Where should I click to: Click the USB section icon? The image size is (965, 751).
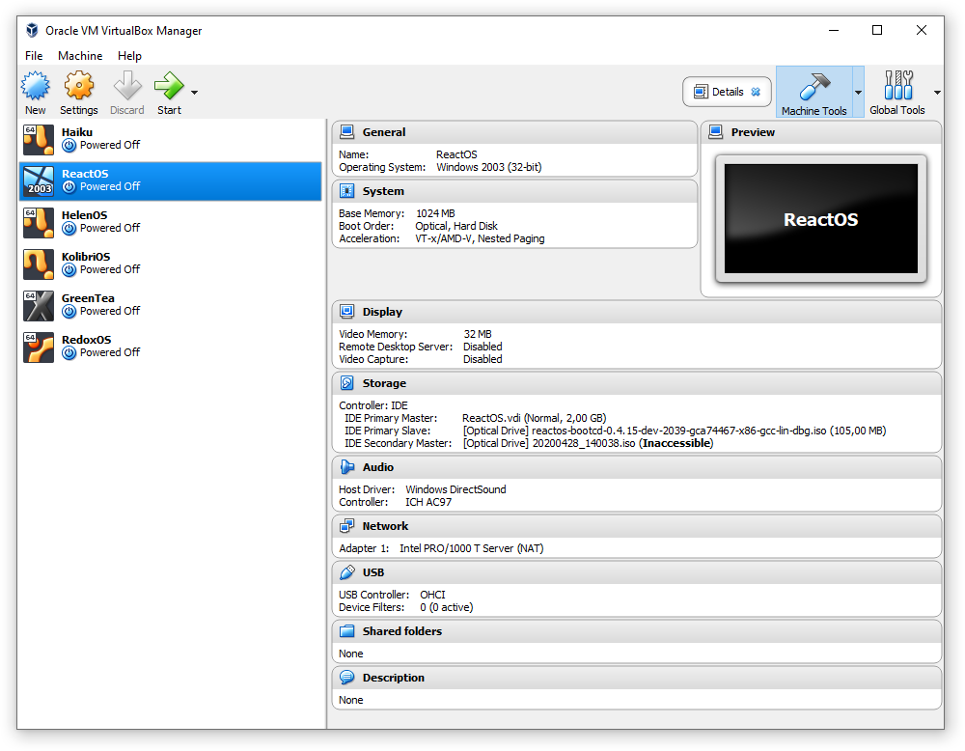(x=347, y=572)
